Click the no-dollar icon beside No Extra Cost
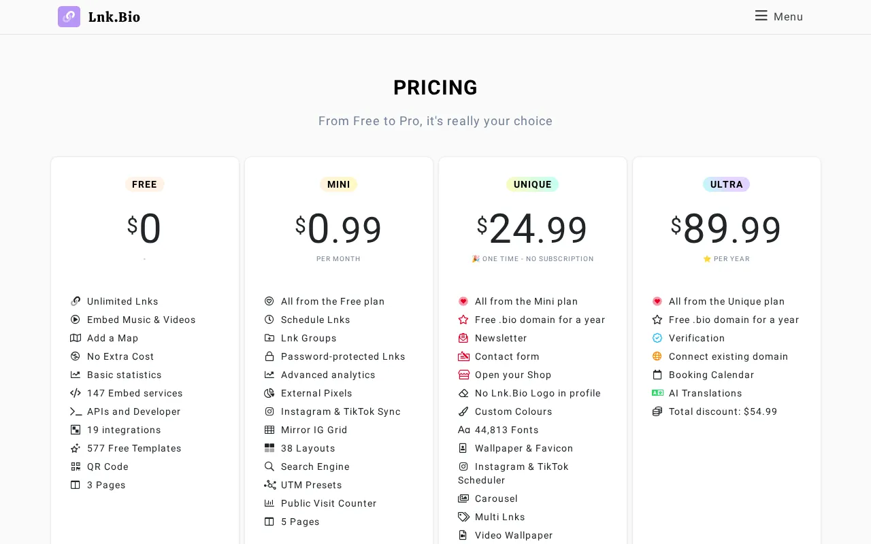Image resolution: width=871 pixels, height=544 pixels. pos(76,356)
